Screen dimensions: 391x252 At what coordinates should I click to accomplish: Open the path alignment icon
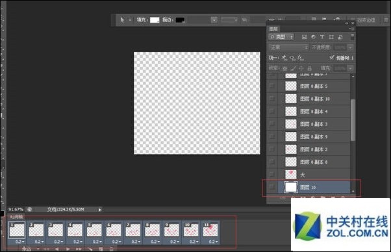(324, 19)
